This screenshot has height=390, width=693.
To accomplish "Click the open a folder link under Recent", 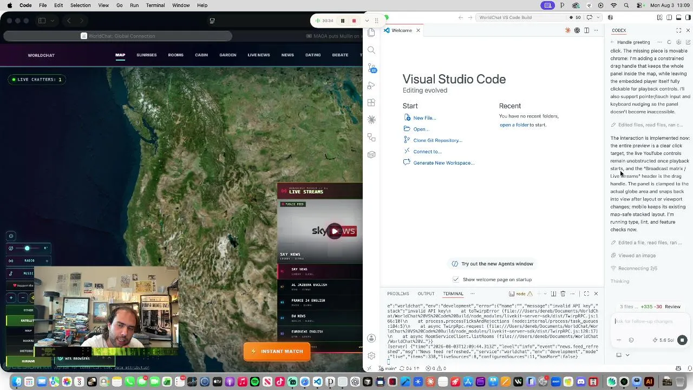I will point(514,125).
